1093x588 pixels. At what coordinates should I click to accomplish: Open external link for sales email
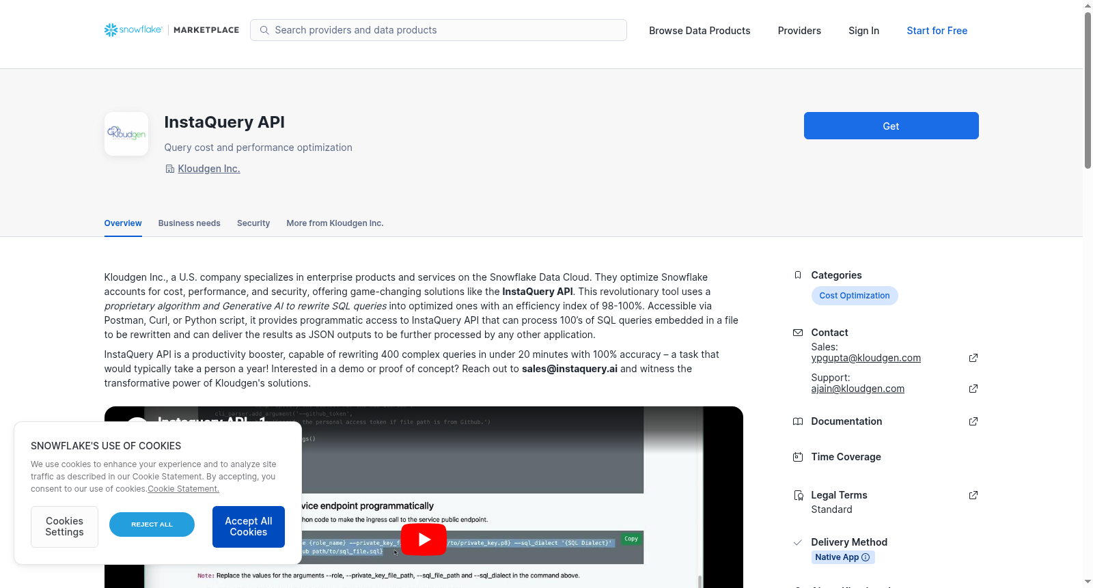973,358
